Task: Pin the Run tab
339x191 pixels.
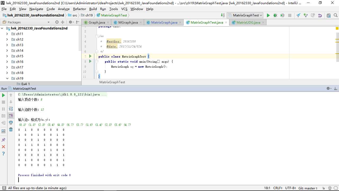Action: (x=3, y=140)
